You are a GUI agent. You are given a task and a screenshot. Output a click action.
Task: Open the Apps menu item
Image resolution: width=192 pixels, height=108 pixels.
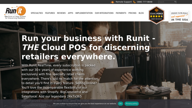pyautogui.click(x=71, y=13)
